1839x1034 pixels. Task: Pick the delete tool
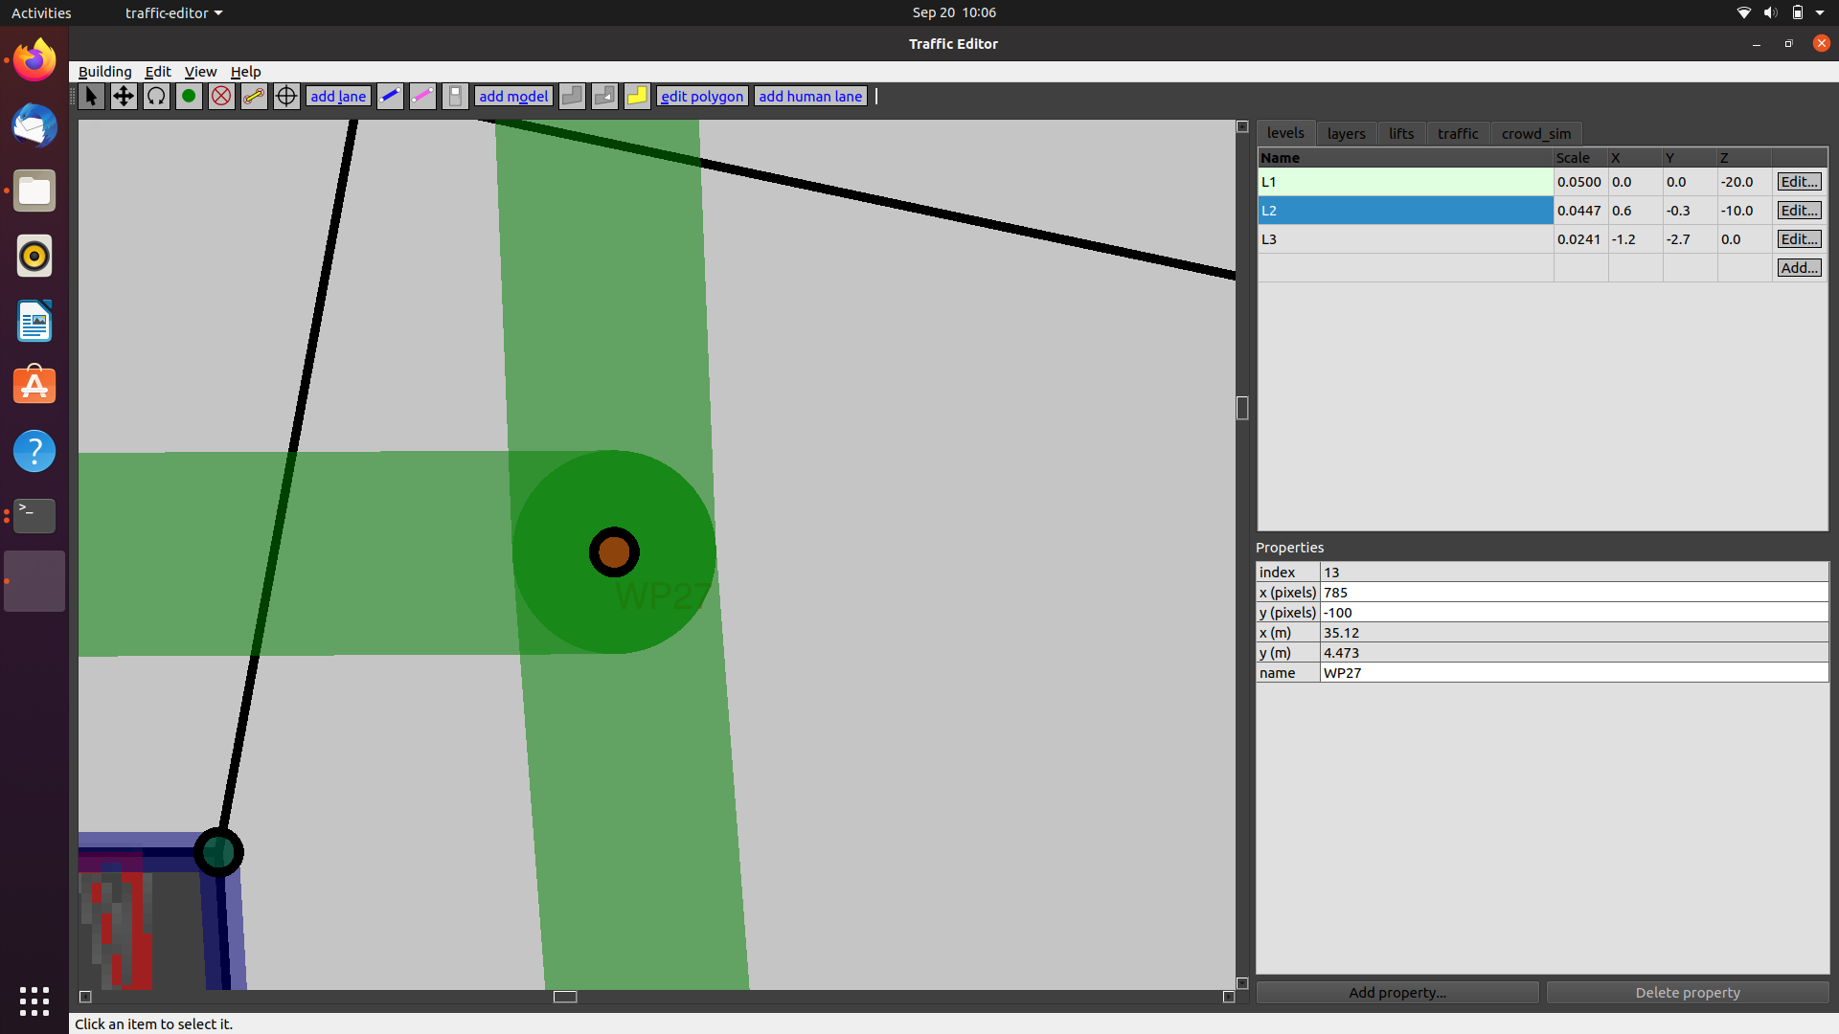[221, 96]
